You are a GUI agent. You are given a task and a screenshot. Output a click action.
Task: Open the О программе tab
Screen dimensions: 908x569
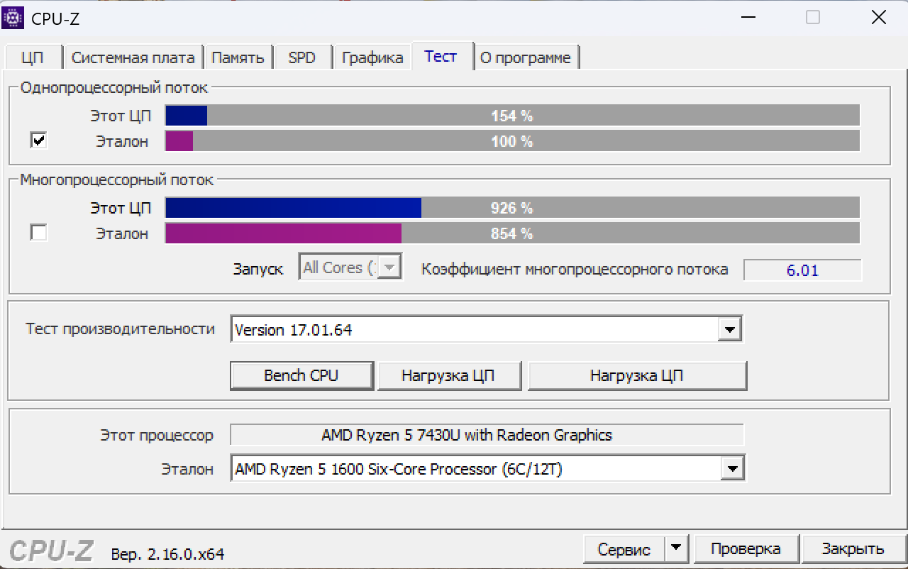click(x=526, y=58)
